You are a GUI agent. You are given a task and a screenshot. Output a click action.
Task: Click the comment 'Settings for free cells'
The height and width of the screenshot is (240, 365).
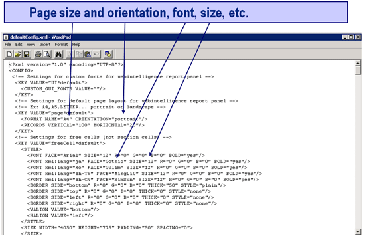[94, 137]
